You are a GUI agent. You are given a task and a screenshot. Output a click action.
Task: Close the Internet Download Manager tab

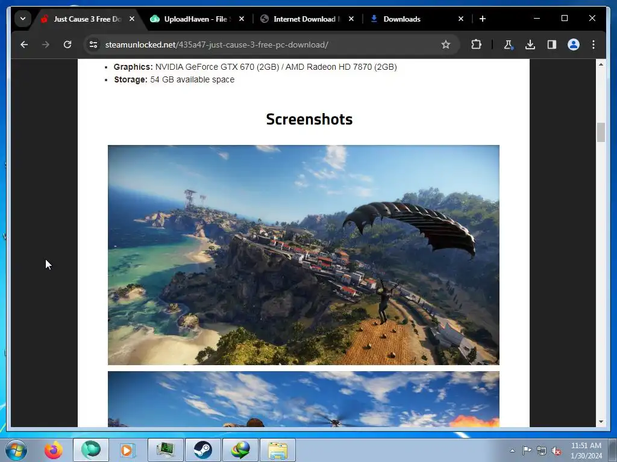coord(351,19)
